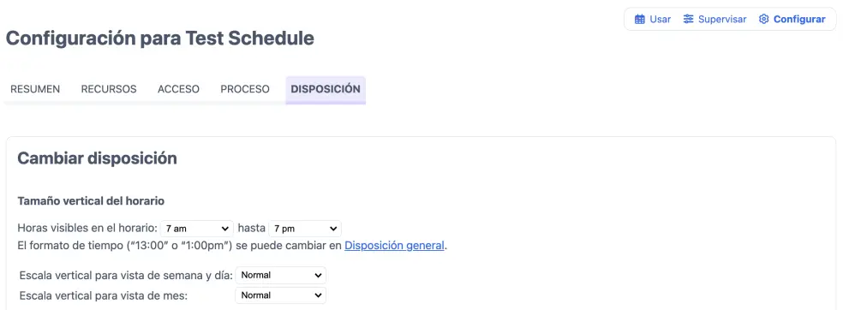Go to the Supervisar text link
Viewport: 843px width, 310px height.
(x=722, y=20)
